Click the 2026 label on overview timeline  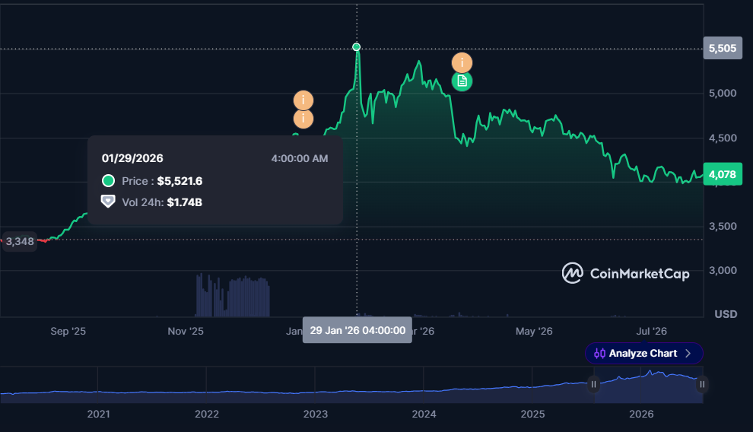641,414
